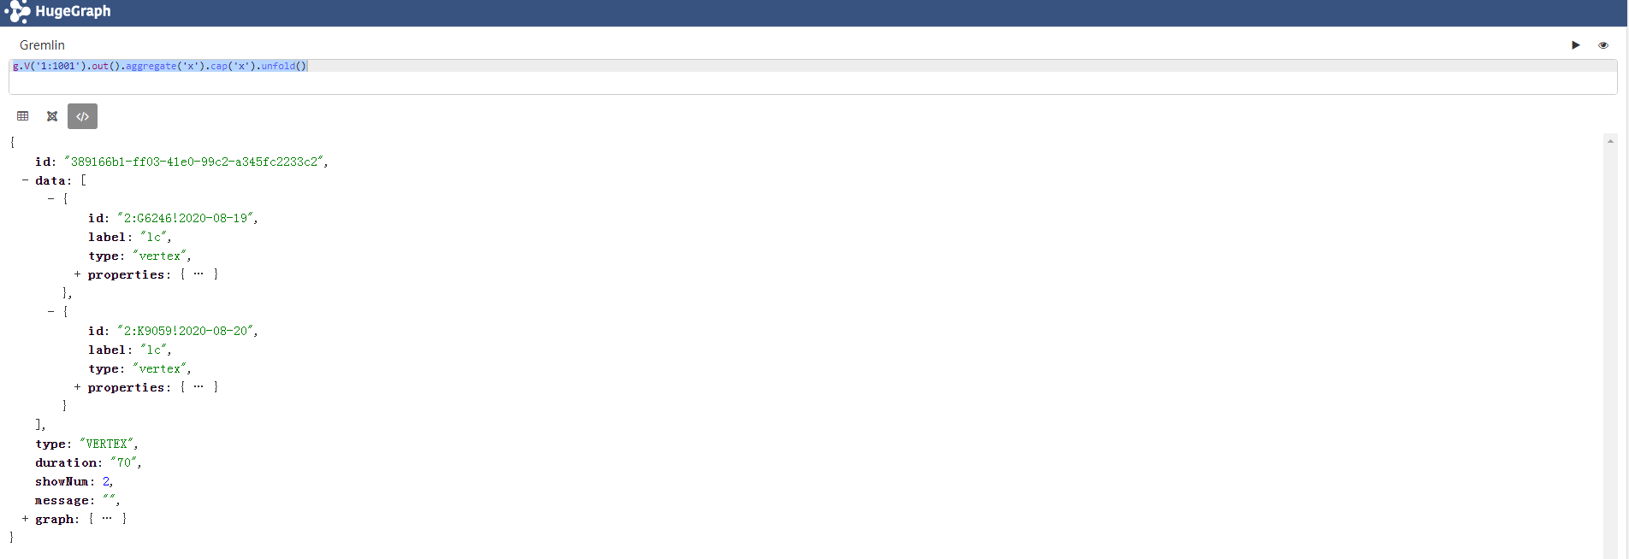Select the JSON code view icon
1629x559 pixels.
click(82, 116)
